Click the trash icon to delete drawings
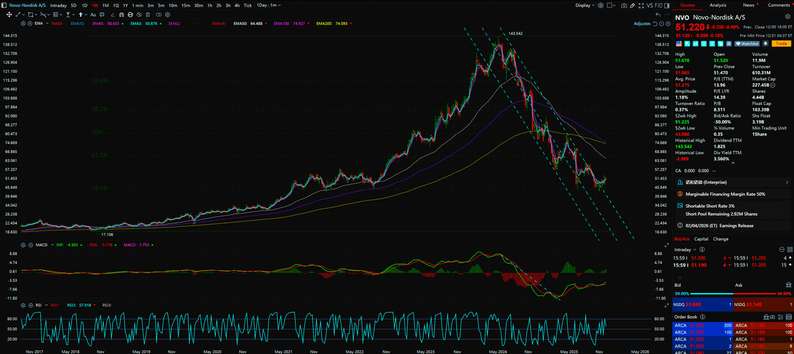The width and height of the screenshot is (794, 354). click(x=148, y=15)
